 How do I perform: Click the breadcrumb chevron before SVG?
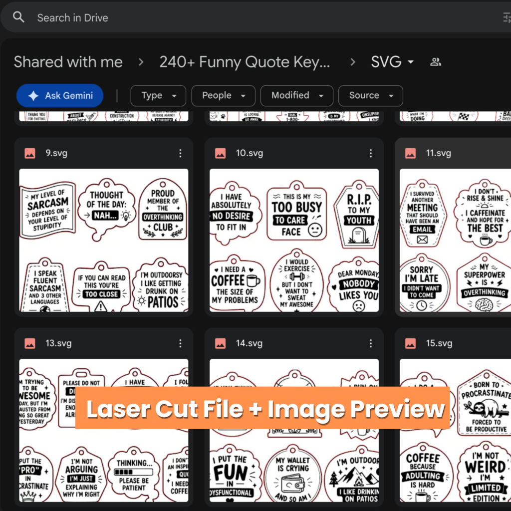tap(353, 61)
